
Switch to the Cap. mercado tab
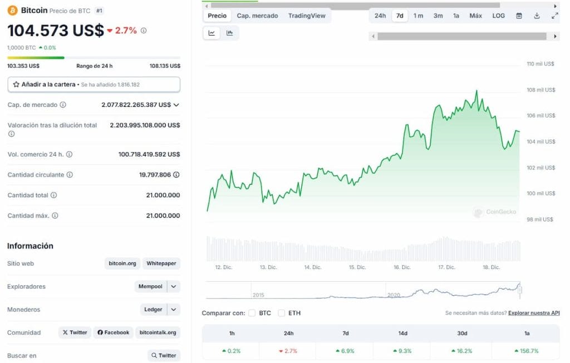click(257, 16)
